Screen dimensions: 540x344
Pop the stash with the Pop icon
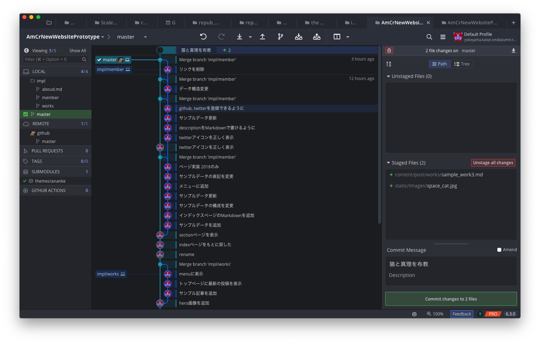(x=317, y=37)
